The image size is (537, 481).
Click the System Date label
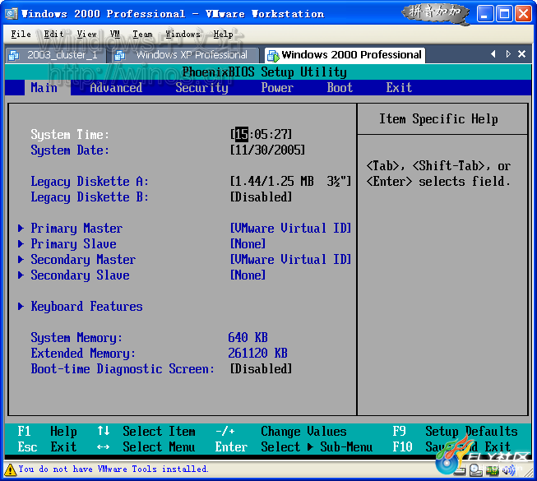pos(70,150)
